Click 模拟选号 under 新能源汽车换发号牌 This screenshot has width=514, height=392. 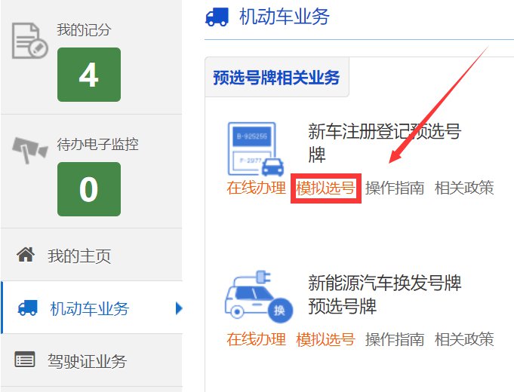[x=325, y=339]
